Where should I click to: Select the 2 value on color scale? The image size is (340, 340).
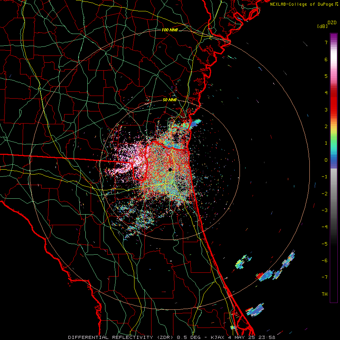[326, 126]
